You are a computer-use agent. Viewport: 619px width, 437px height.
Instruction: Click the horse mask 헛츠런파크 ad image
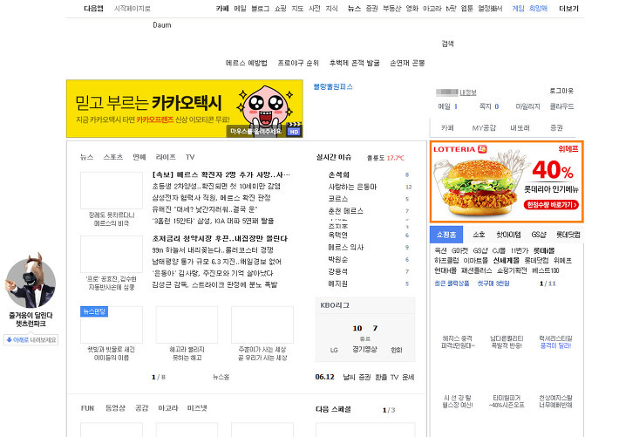pos(31,280)
